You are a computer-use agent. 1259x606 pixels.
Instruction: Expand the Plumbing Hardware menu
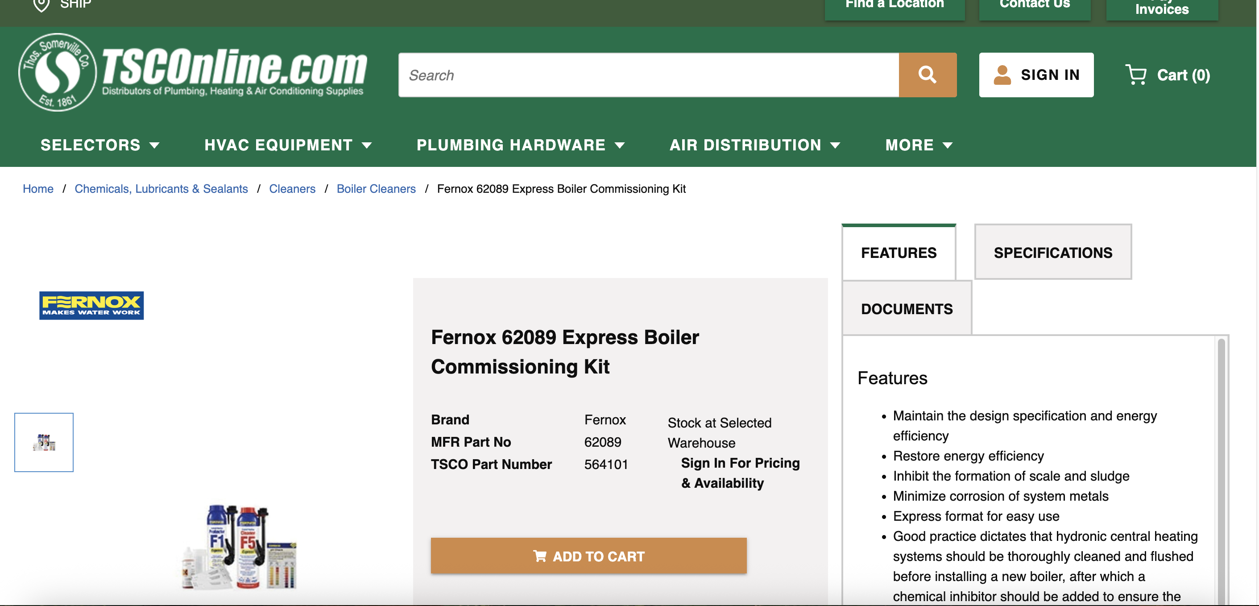(520, 145)
